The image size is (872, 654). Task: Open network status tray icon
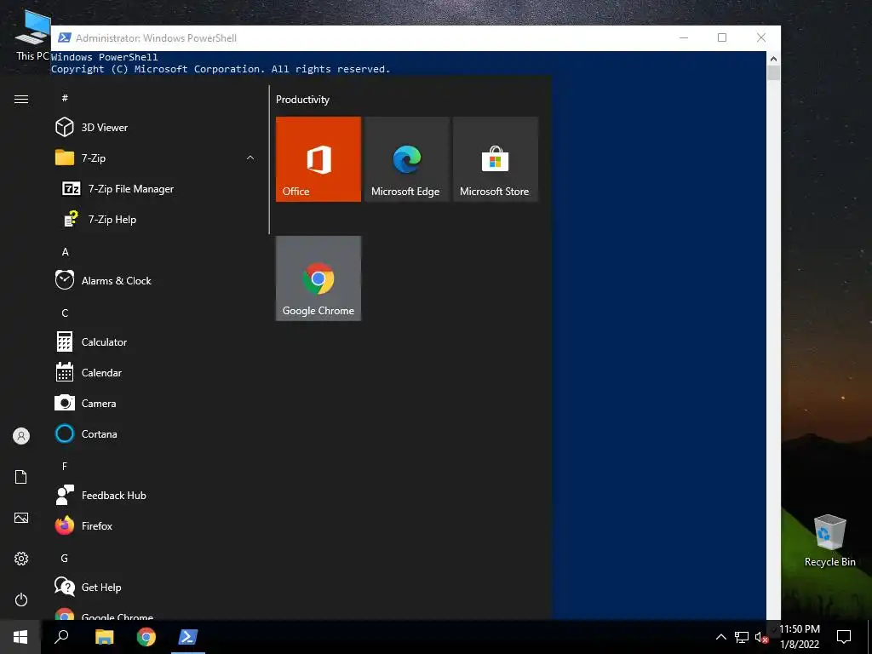[x=742, y=637]
